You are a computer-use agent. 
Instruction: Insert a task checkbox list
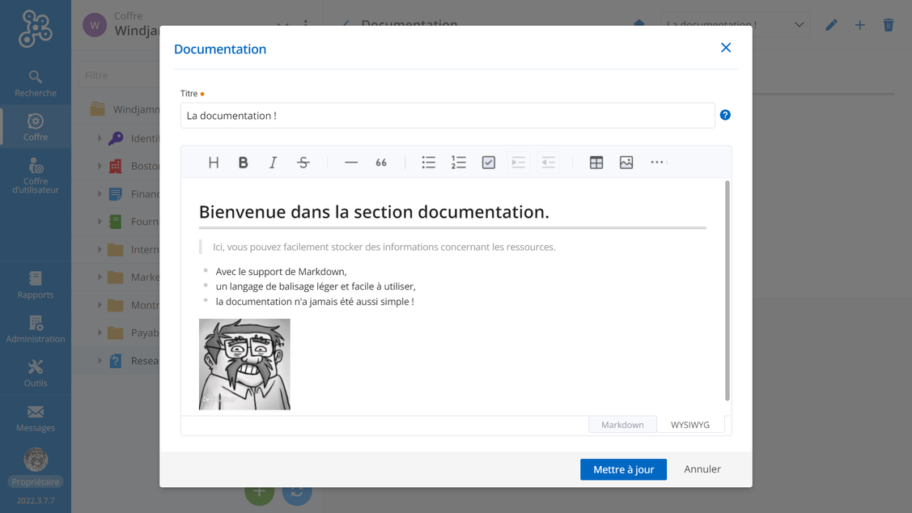point(489,163)
